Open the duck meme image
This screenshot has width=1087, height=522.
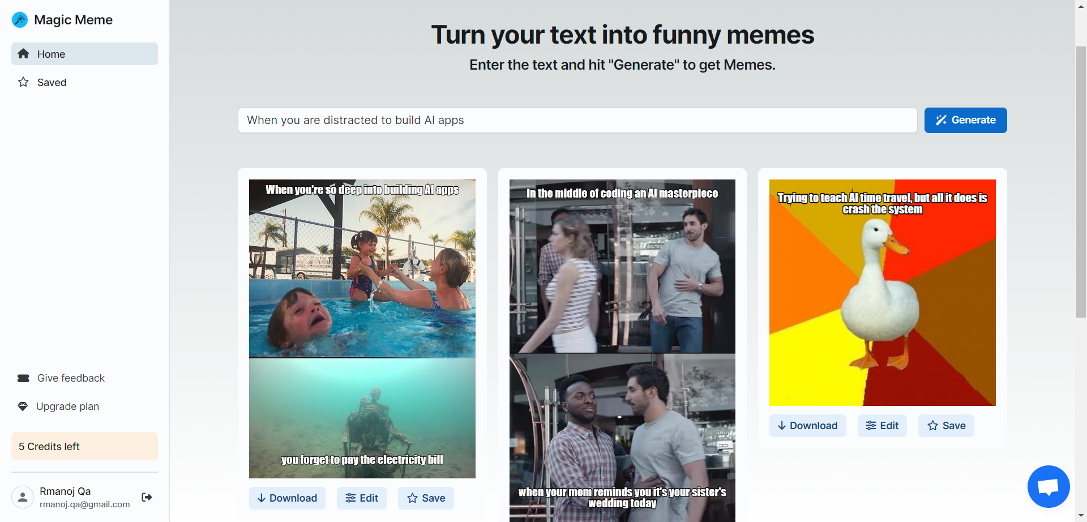[882, 293]
